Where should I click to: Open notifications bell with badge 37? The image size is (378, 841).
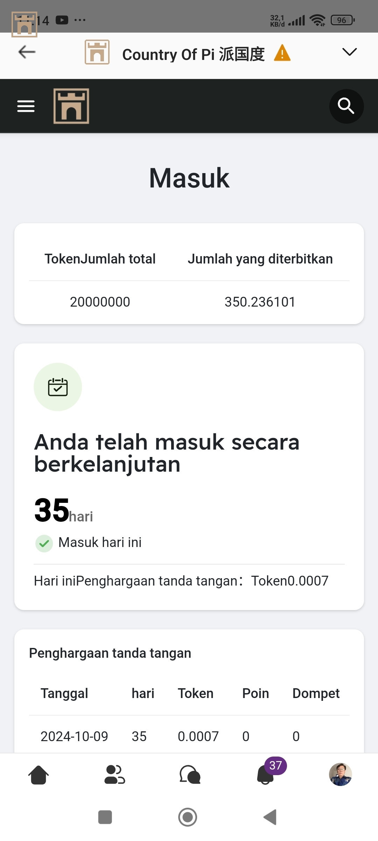[266, 774]
